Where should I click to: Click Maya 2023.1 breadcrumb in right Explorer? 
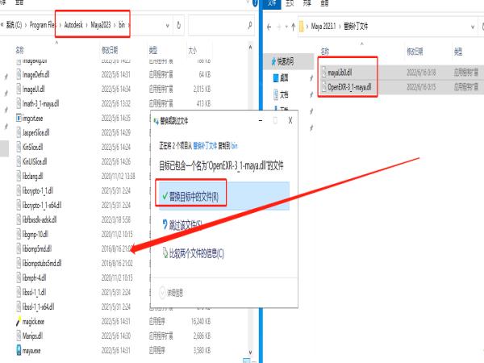click(x=323, y=27)
